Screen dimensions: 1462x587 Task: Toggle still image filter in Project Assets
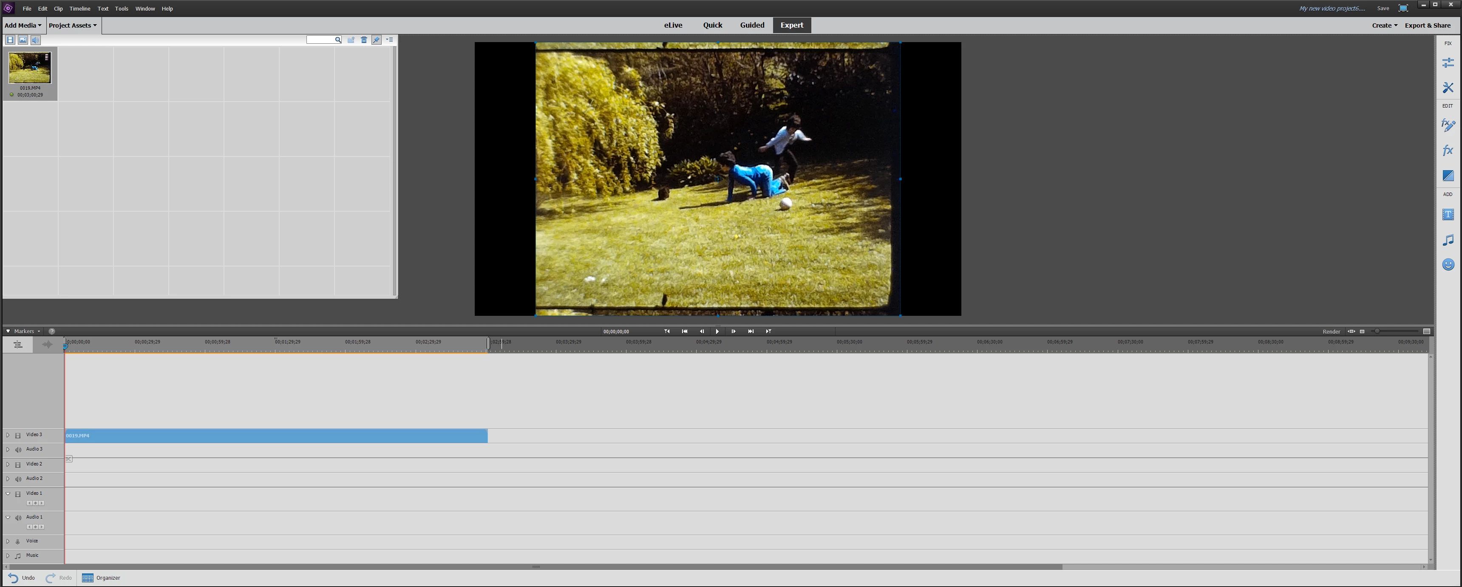pyautogui.click(x=23, y=40)
